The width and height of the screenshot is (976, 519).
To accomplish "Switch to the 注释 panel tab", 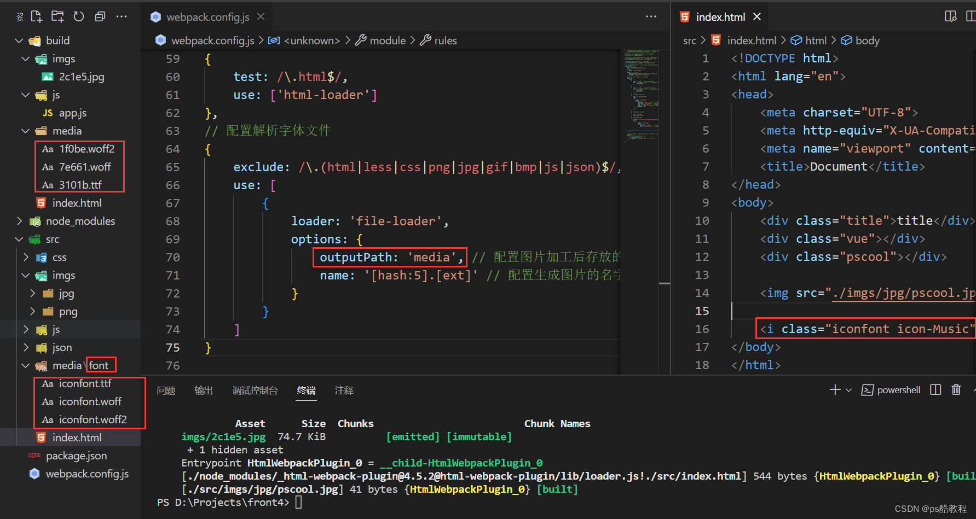I will pos(344,390).
